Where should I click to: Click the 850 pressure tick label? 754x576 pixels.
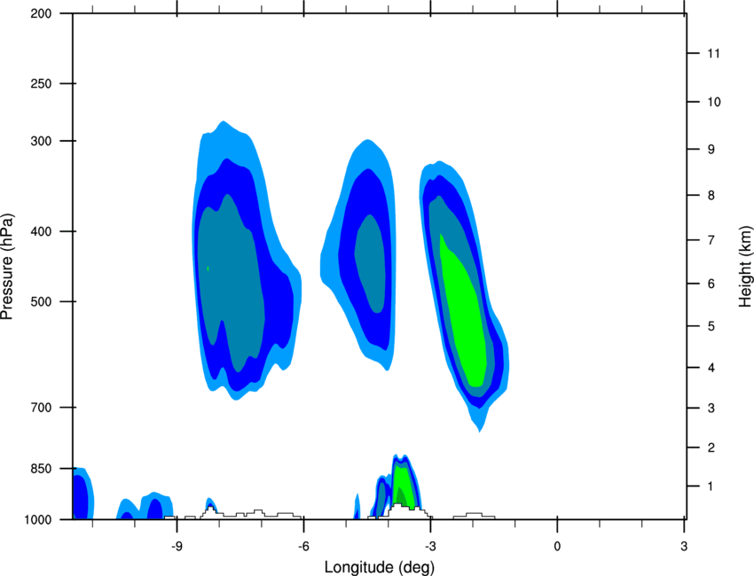click(41, 469)
